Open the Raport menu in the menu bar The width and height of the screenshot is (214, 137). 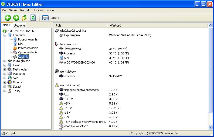click(x=25, y=10)
